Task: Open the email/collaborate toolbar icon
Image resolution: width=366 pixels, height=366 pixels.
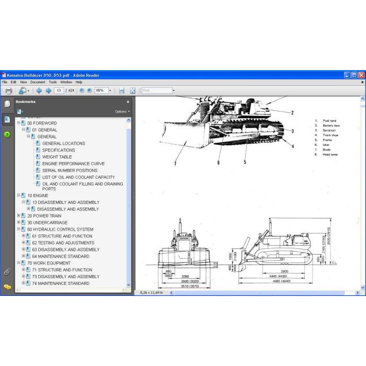Action: tap(22, 90)
